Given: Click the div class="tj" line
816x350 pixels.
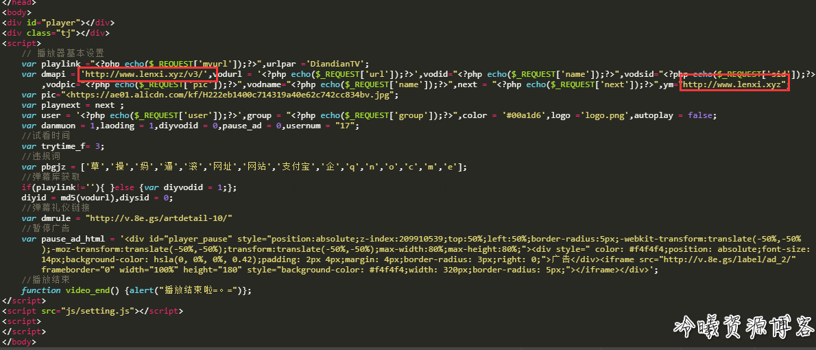Looking at the screenshot, I should tap(56, 33).
